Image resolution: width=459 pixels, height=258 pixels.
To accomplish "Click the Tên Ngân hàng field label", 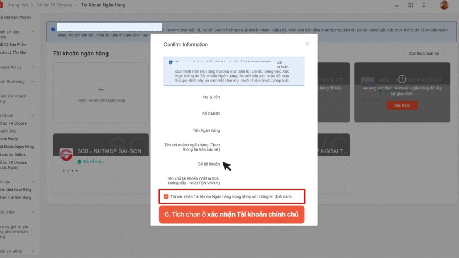I will (x=206, y=131).
